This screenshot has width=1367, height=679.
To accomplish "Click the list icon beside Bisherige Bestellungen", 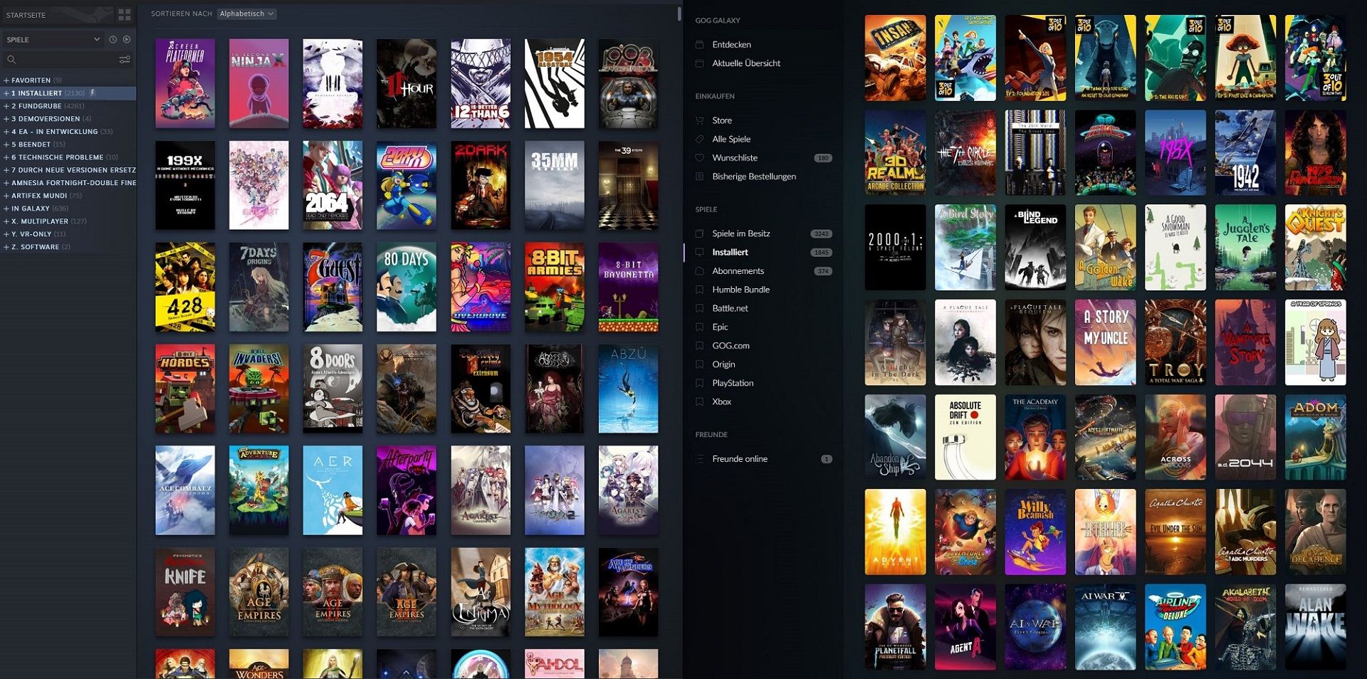I will pyautogui.click(x=699, y=177).
